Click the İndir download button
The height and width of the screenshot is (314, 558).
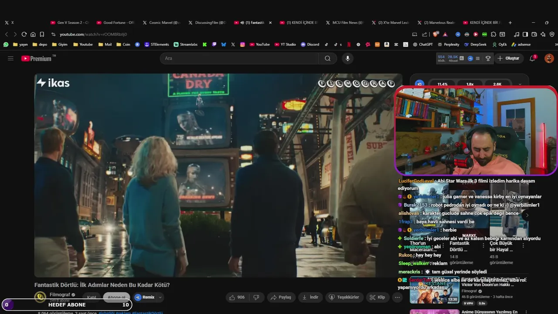310,297
